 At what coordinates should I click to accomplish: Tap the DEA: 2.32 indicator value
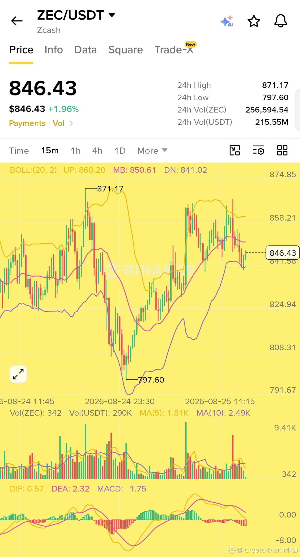point(71,489)
